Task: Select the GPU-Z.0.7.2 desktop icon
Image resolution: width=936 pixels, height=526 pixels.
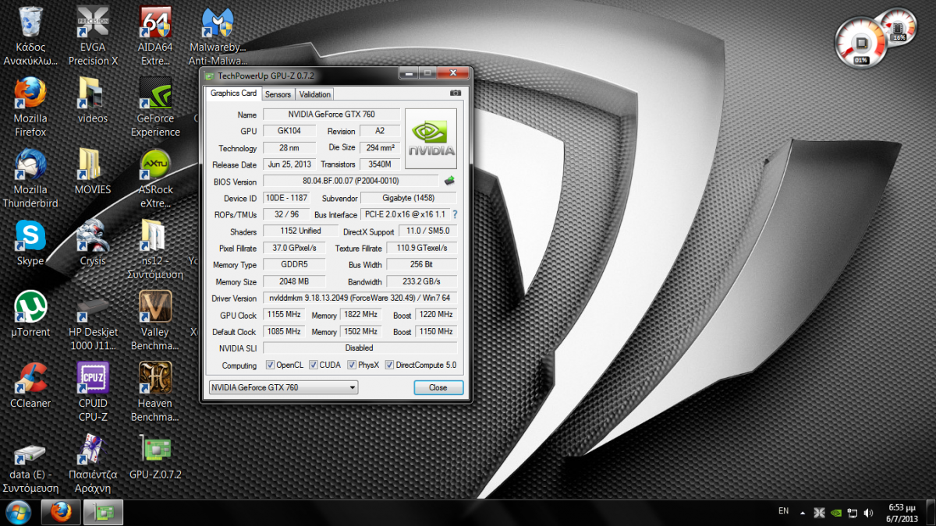Action: pos(155,457)
